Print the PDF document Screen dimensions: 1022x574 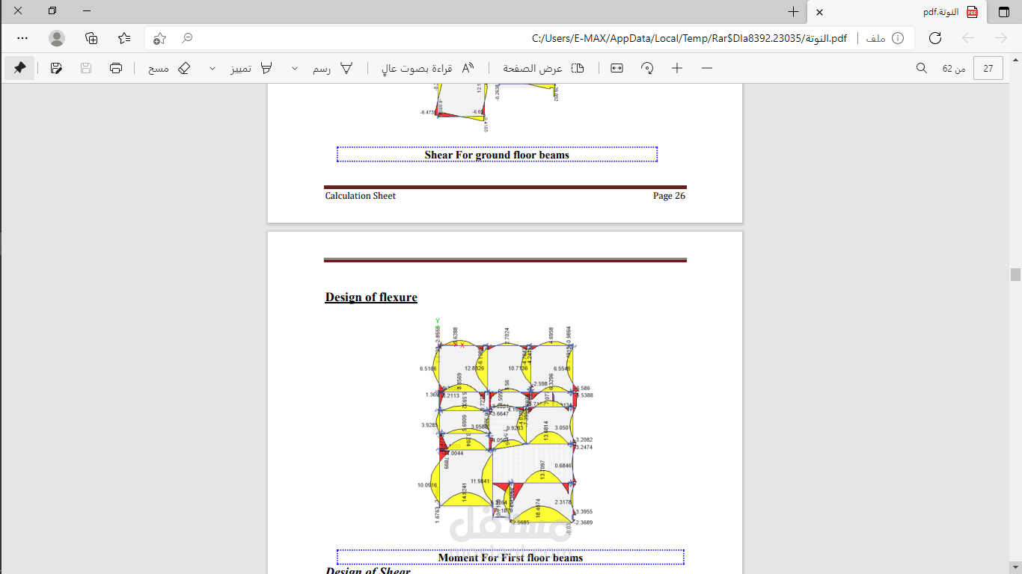tap(116, 68)
